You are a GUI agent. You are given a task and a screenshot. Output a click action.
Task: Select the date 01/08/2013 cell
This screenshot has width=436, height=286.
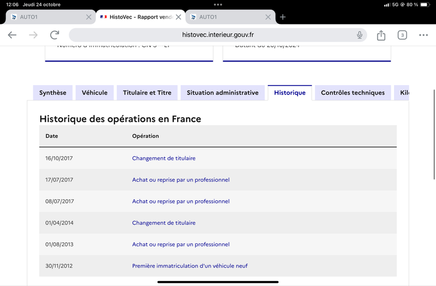pyautogui.click(x=59, y=244)
